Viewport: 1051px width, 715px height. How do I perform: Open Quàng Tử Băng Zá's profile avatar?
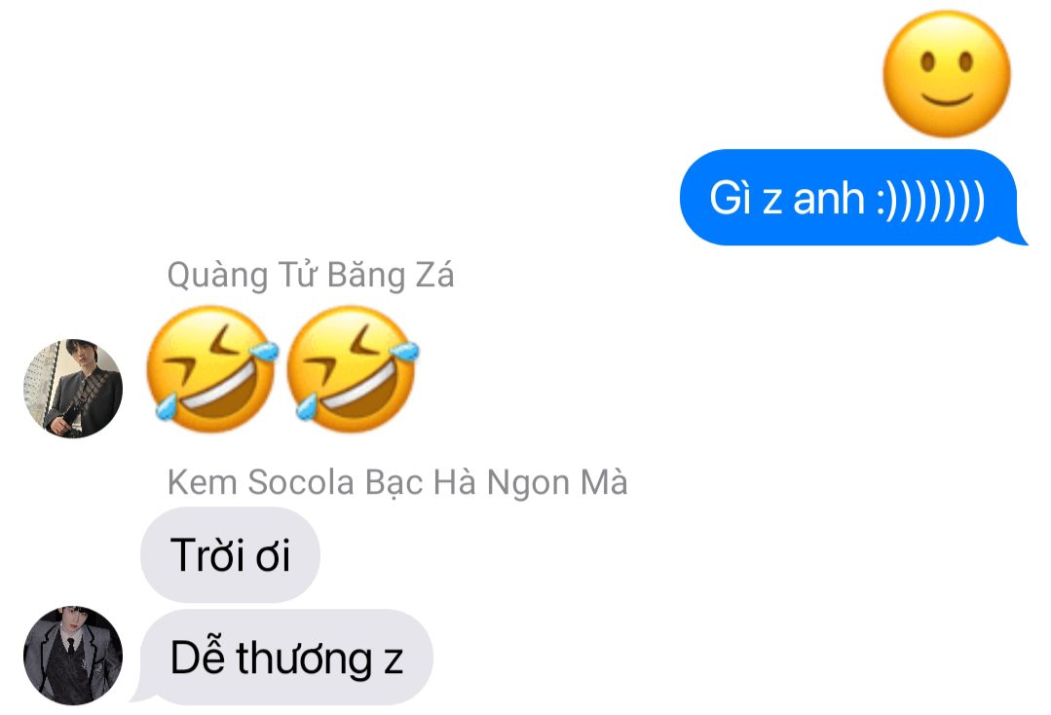73,389
